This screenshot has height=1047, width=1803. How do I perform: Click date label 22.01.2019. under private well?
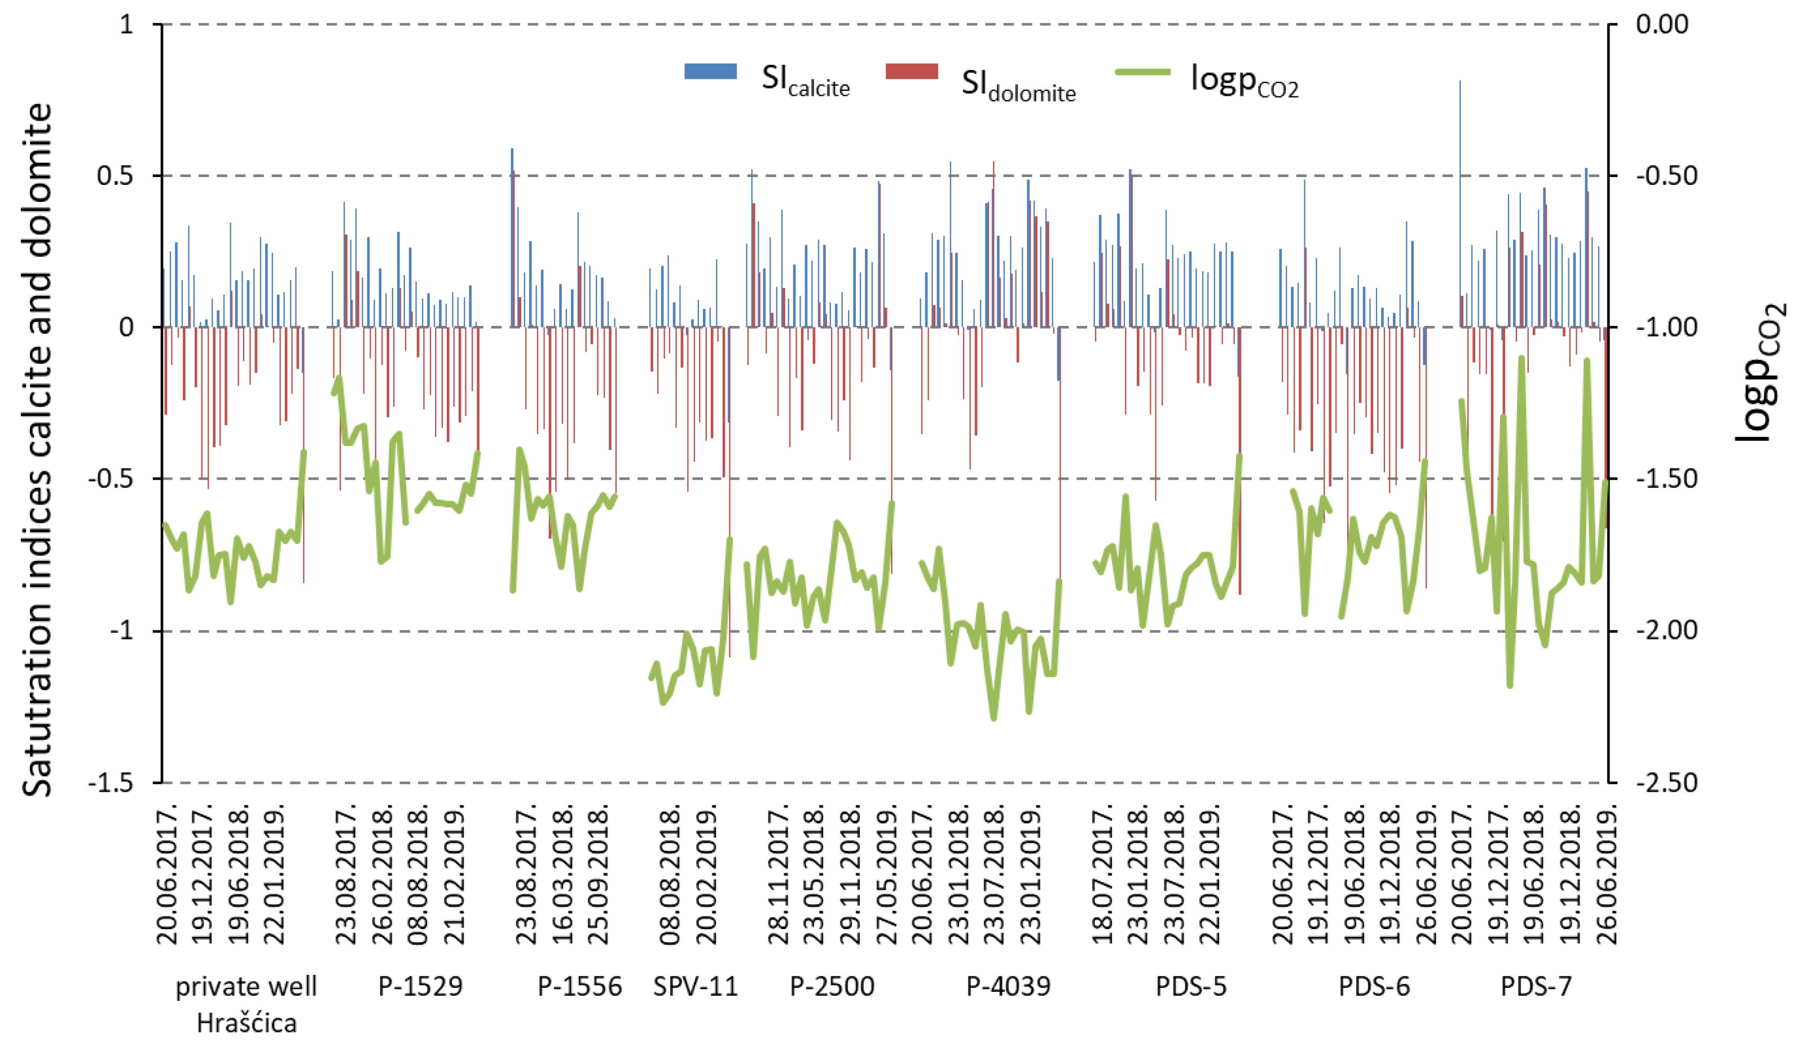pos(274,876)
